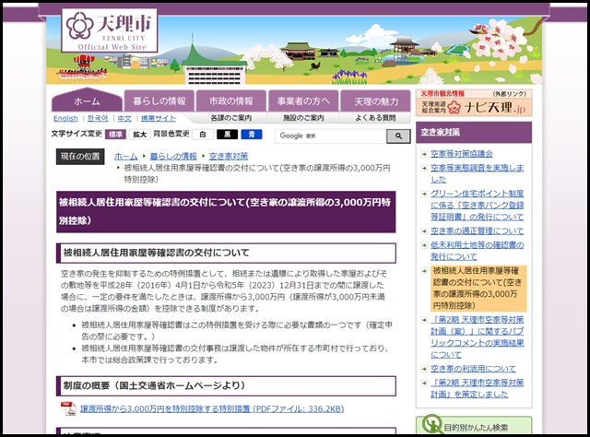Click arrow bullet beside 空き家の利活用について
590x437 pixels.
pos(424,369)
